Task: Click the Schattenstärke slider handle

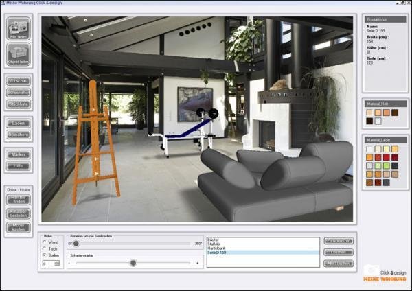Action: [133, 263]
